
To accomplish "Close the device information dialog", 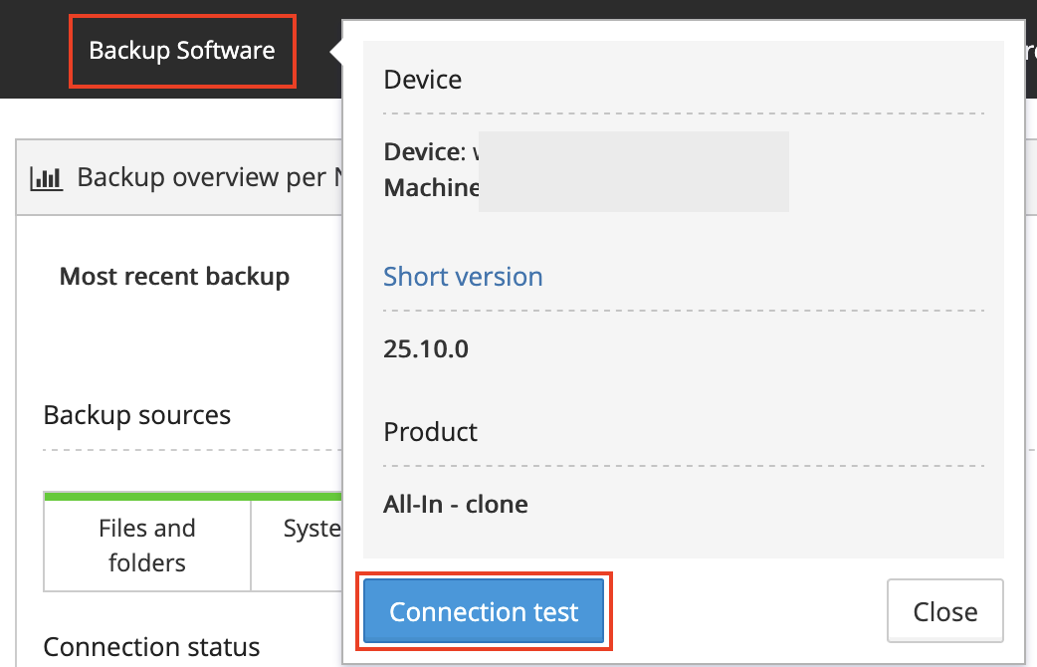I will tap(943, 610).
